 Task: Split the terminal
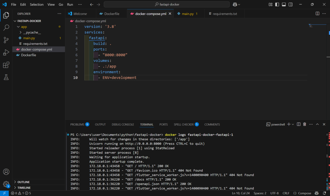pyautogui.click(x=299, y=124)
